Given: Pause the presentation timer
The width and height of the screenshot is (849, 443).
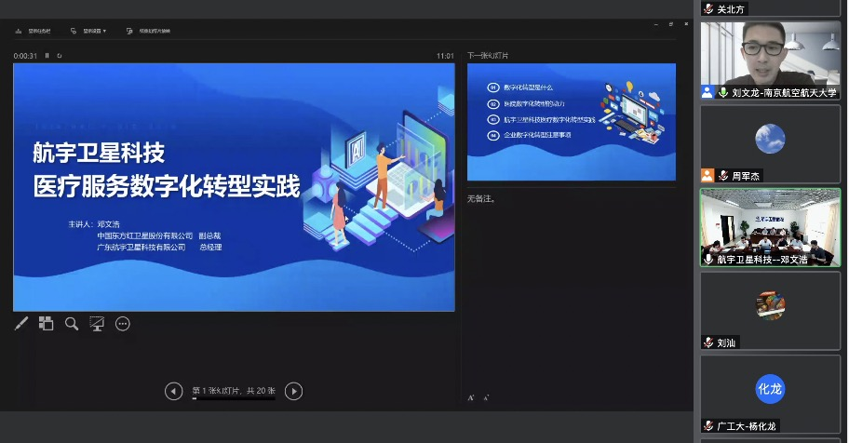Looking at the screenshot, I should pos(47,56).
